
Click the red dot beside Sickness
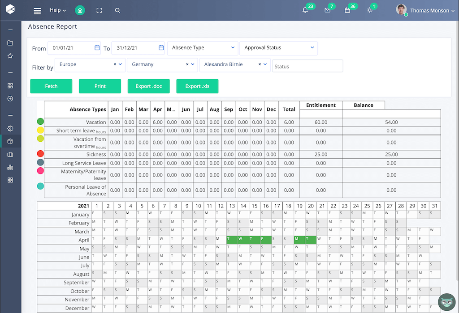click(x=40, y=154)
